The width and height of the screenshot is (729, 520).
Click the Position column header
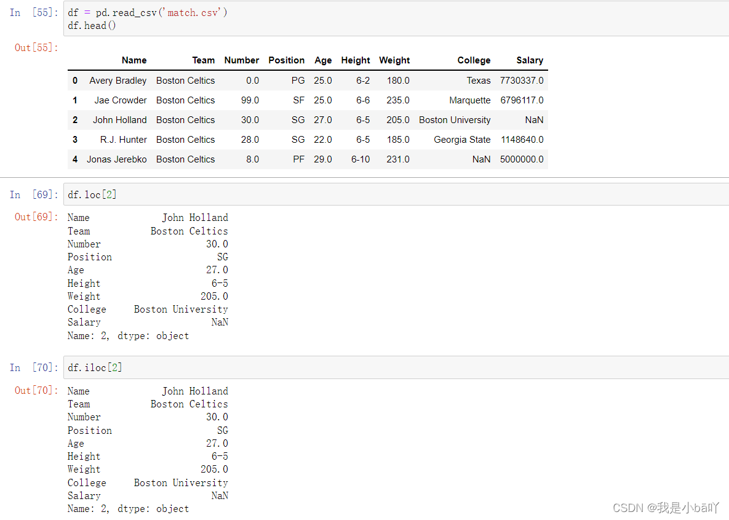click(287, 60)
